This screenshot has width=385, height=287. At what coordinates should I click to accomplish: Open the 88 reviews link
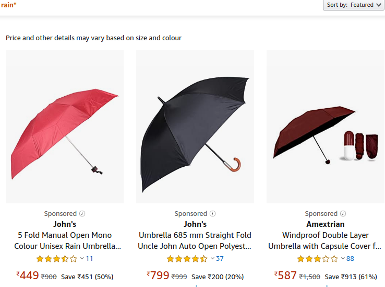point(350,259)
